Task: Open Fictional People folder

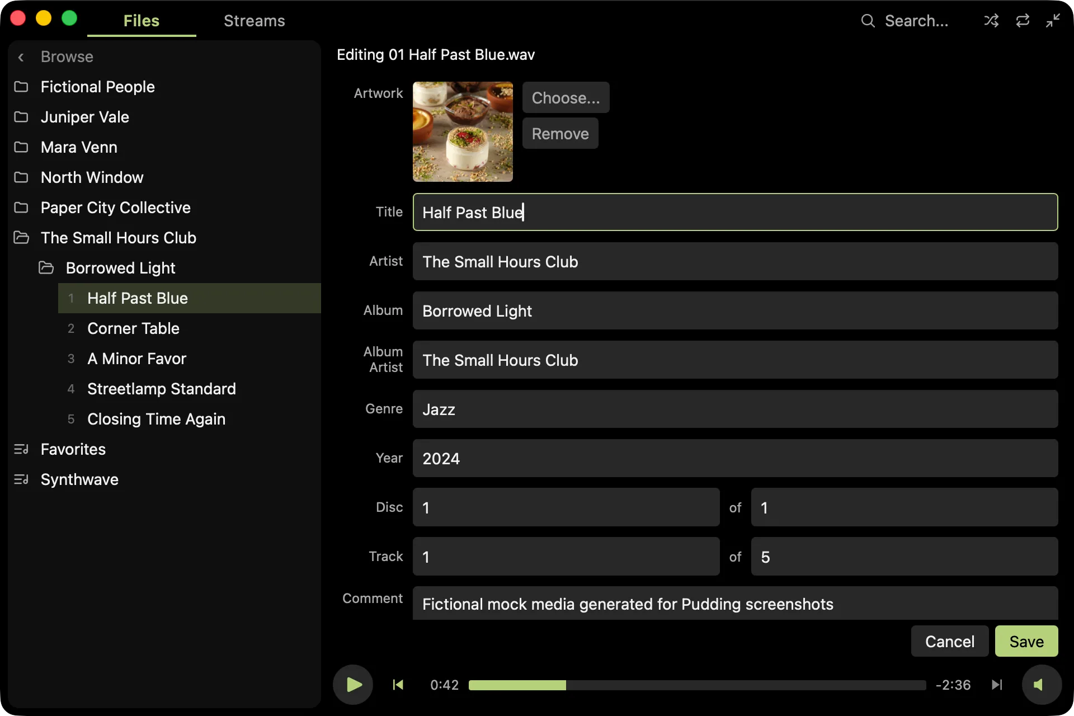Action: [x=164, y=87]
